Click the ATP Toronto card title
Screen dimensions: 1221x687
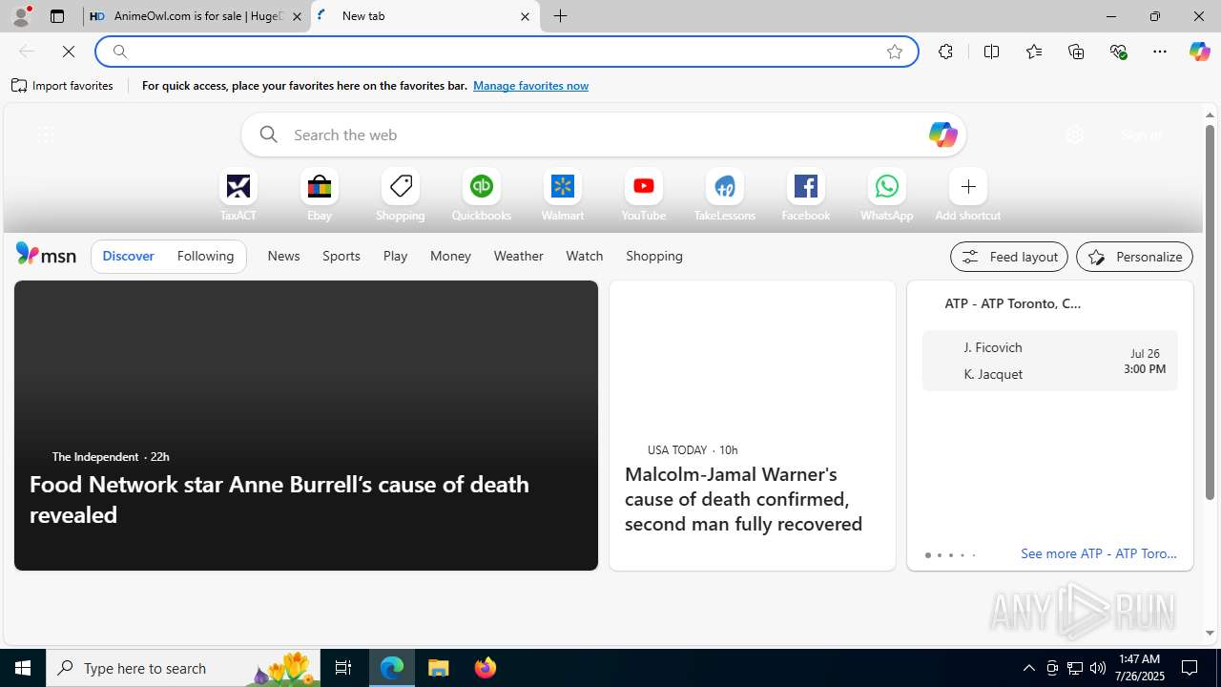coord(1013,303)
